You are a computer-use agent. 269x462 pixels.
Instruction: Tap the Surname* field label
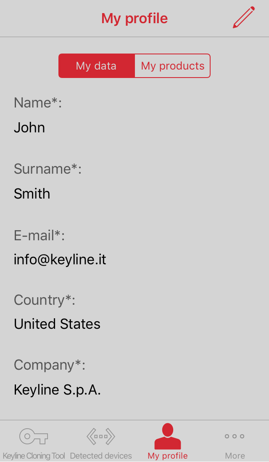[47, 169]
